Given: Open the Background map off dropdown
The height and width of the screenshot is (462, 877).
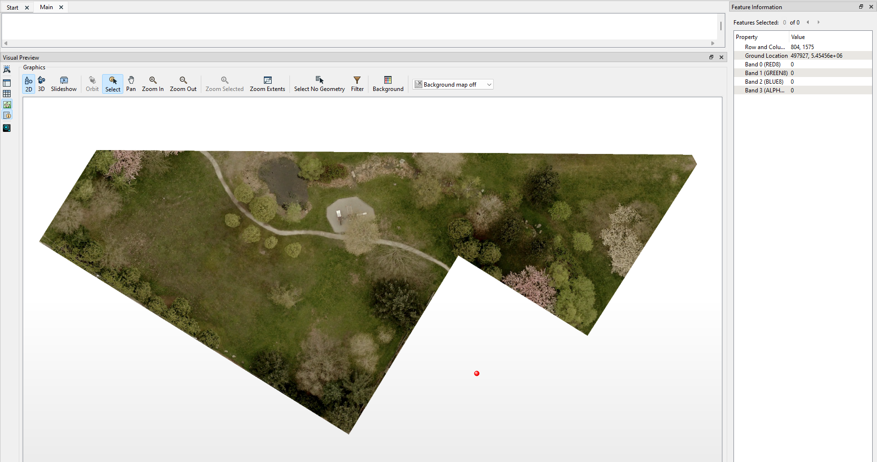Looking at the screenshot, I should point(453,84).
